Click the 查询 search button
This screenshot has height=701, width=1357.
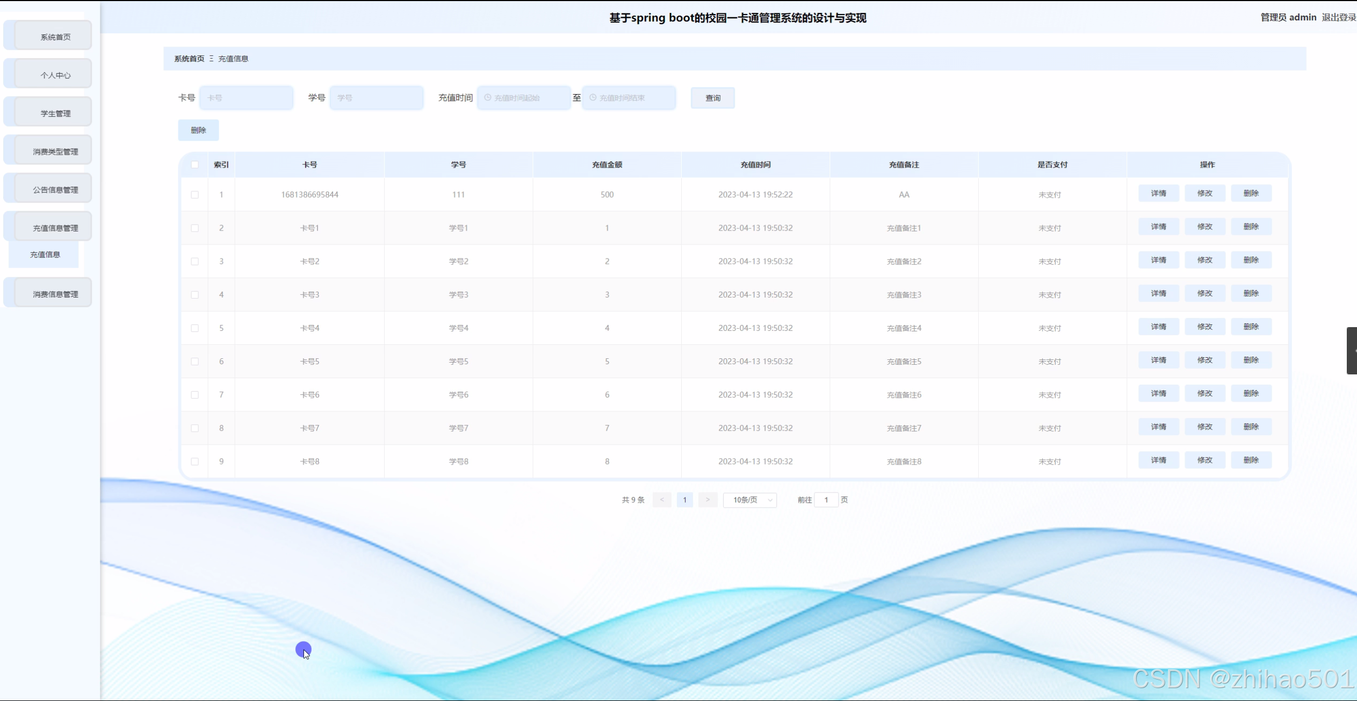click(x=712, y=98)
